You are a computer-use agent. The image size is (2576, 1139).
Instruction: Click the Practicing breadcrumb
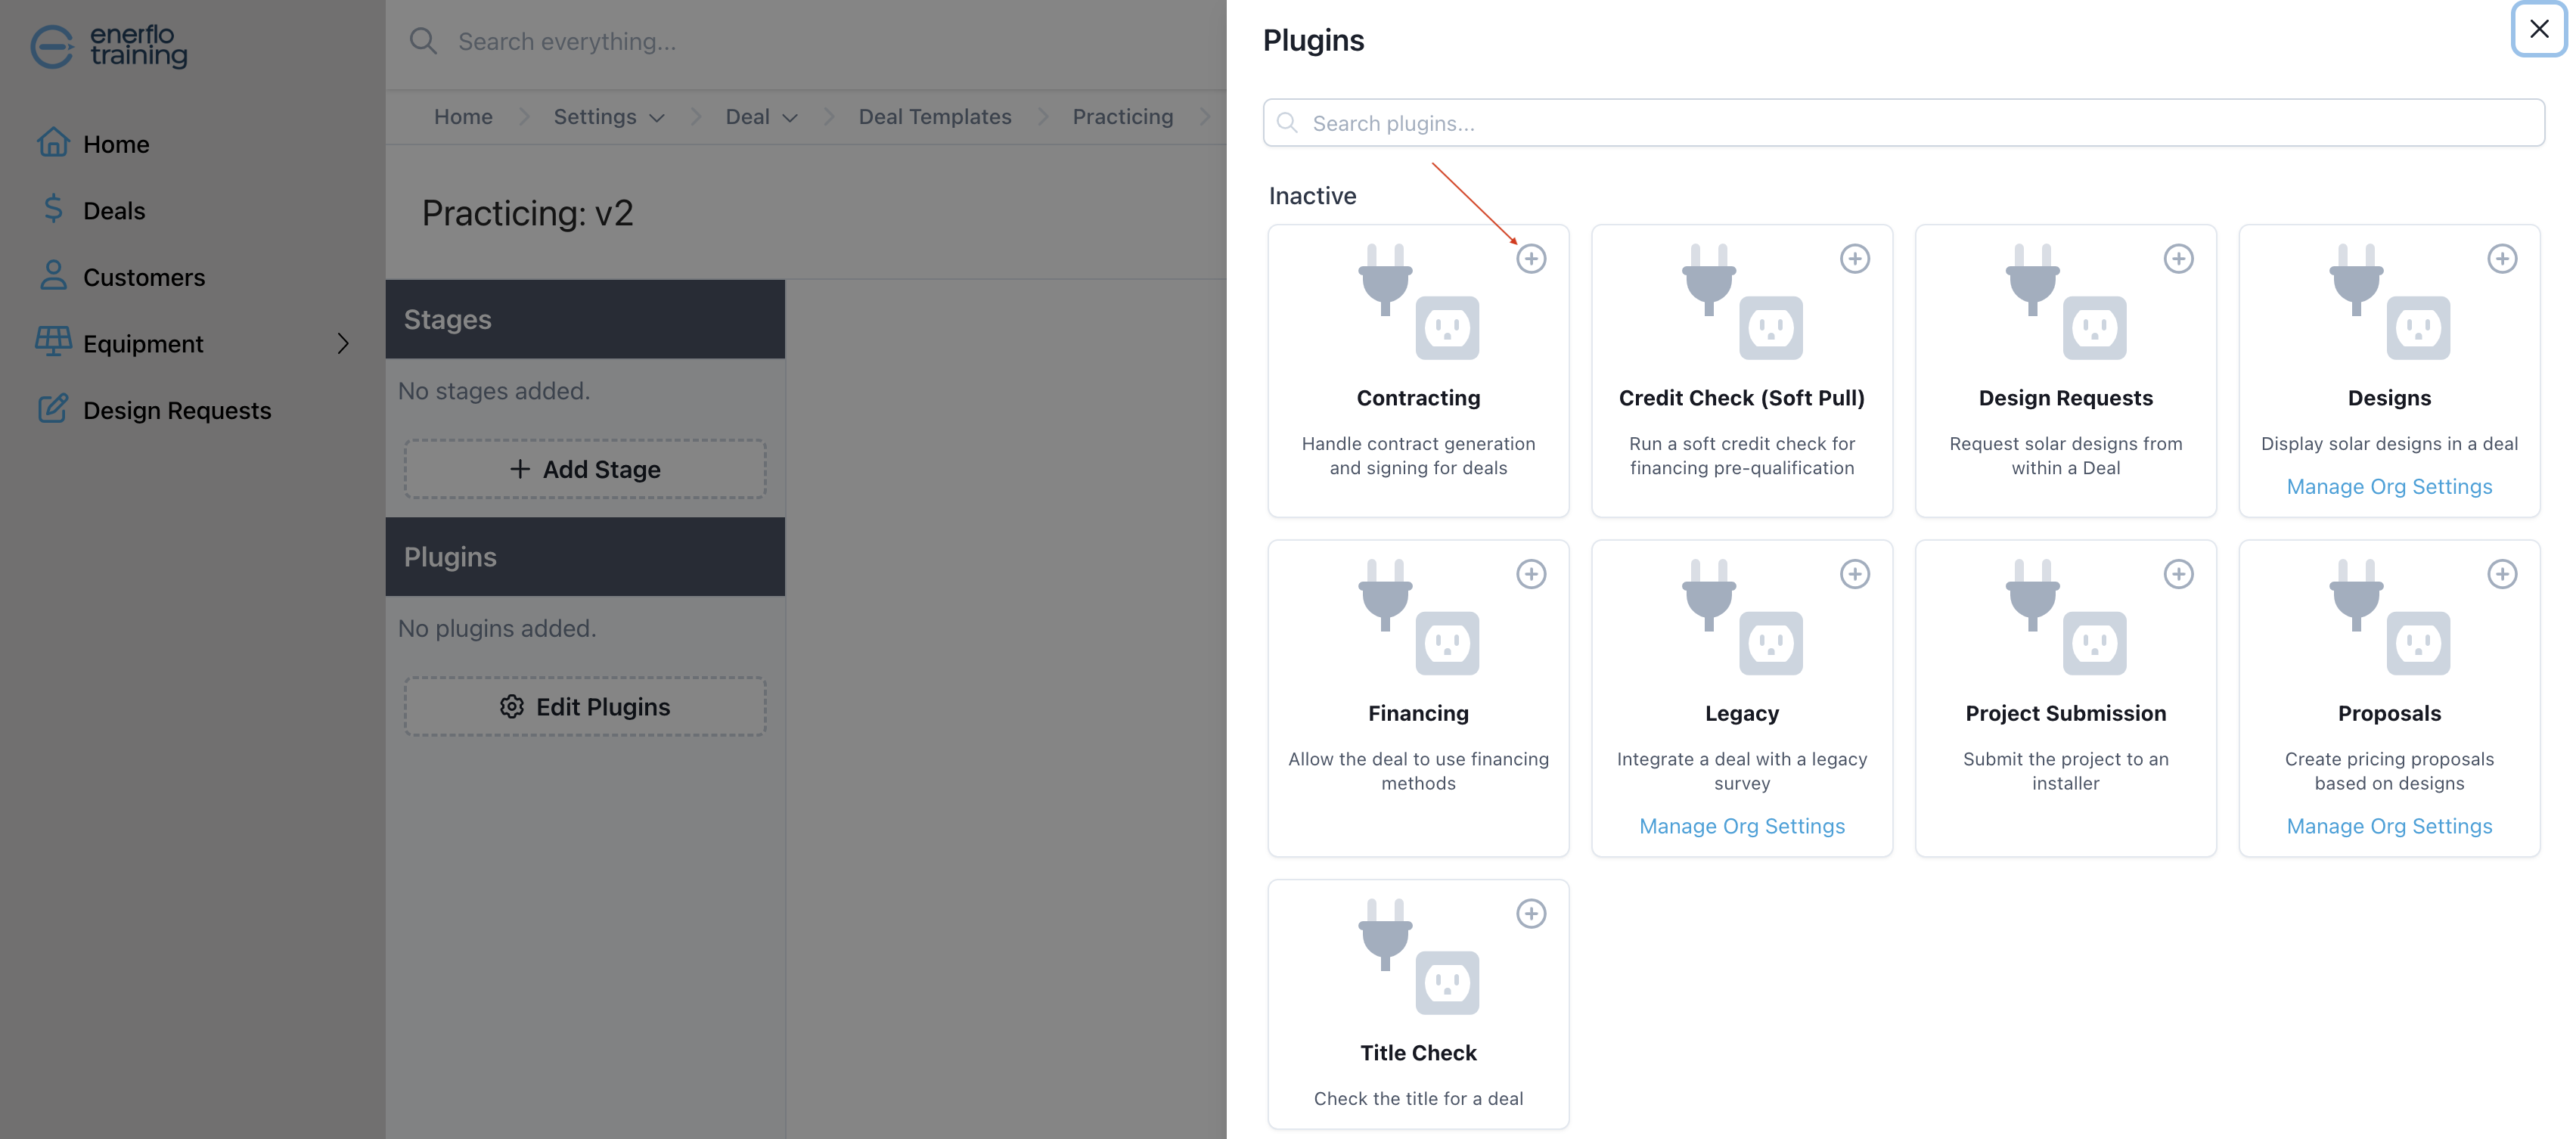(x=1122, y=117)
